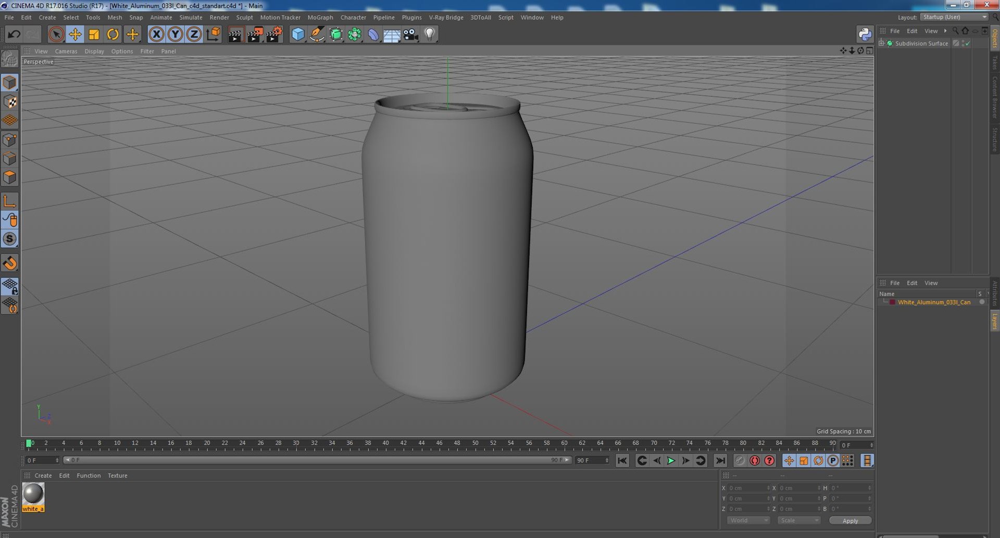Screen dimensions: 1000x538
Task: Render to Picture Viewer
Action: coord(255,34)
